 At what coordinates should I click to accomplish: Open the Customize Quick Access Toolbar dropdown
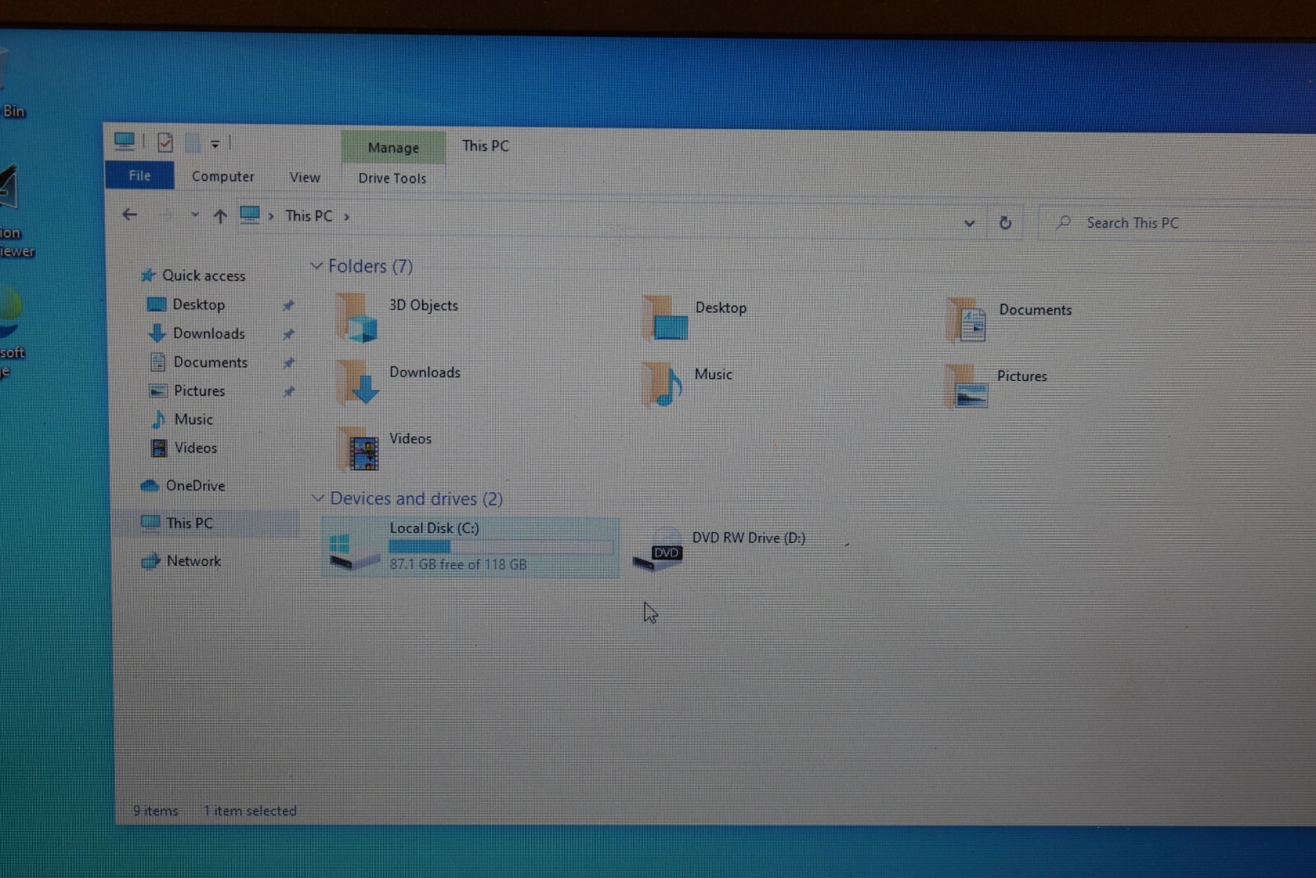point(215,144)
